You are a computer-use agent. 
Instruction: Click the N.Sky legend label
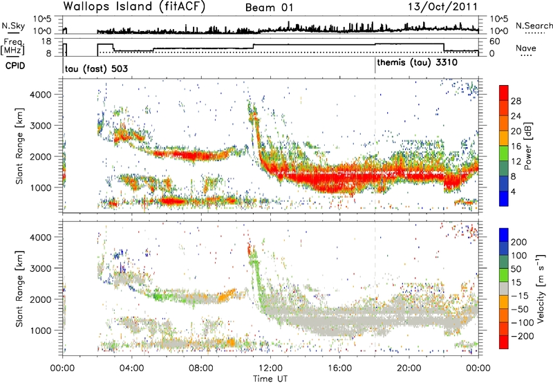coord(13,26)
